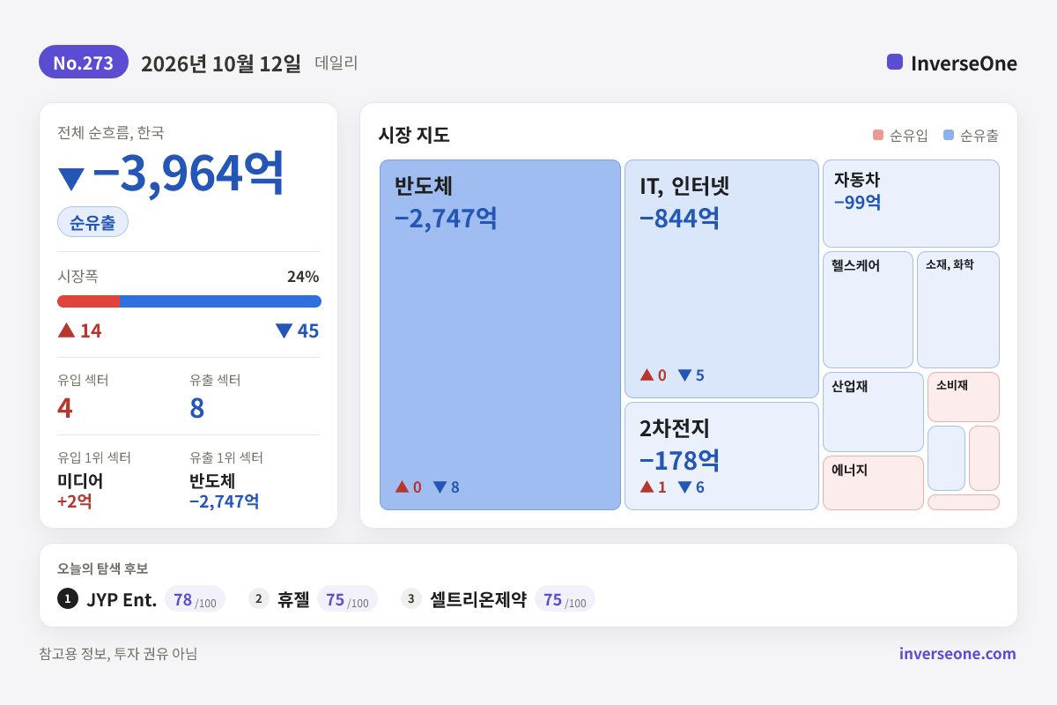1057x705 pixels.
Task: Click the +2억 inflow value
Action: [75, 501]
